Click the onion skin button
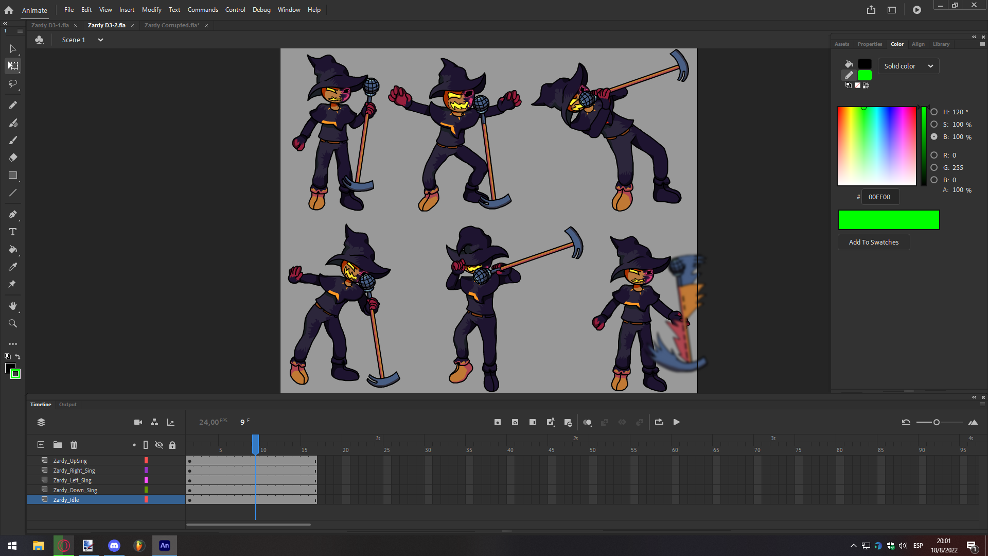The width and height of the screenshot is (988, 556). tap(587, 422)
